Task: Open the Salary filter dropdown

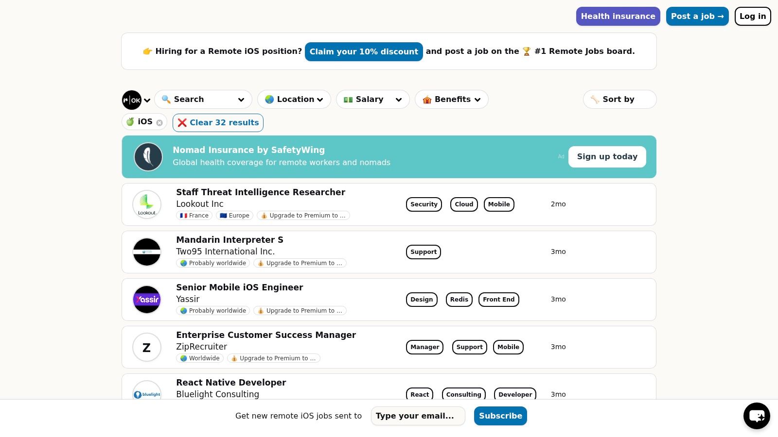Action: click(373, 100)
